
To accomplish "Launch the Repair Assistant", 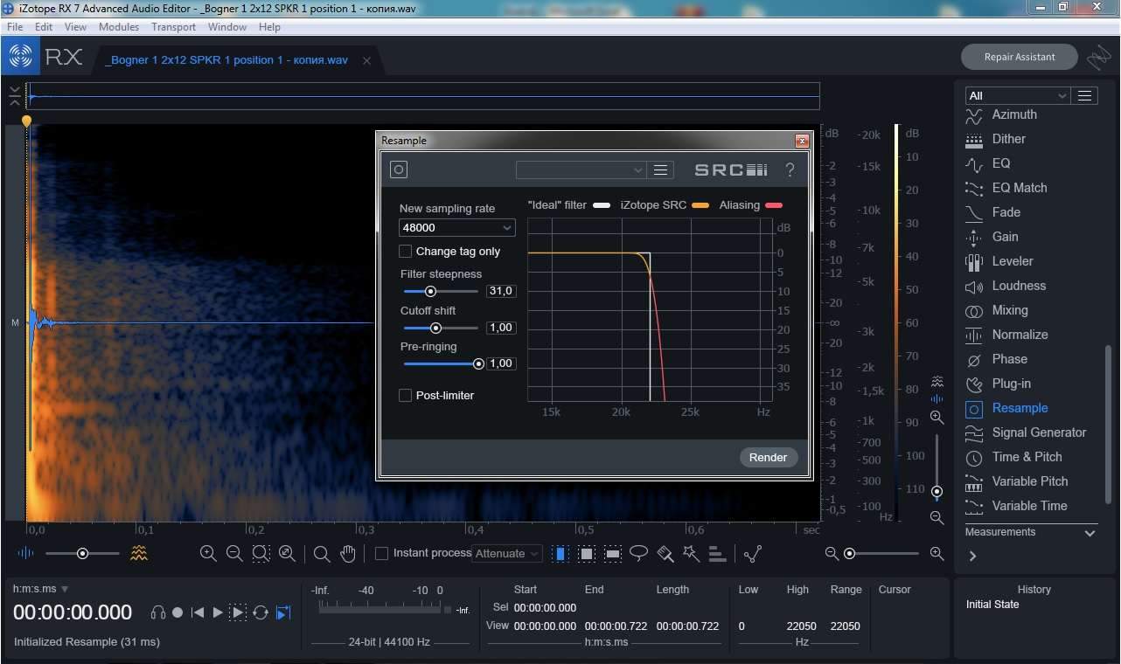I will [1020, 57].
